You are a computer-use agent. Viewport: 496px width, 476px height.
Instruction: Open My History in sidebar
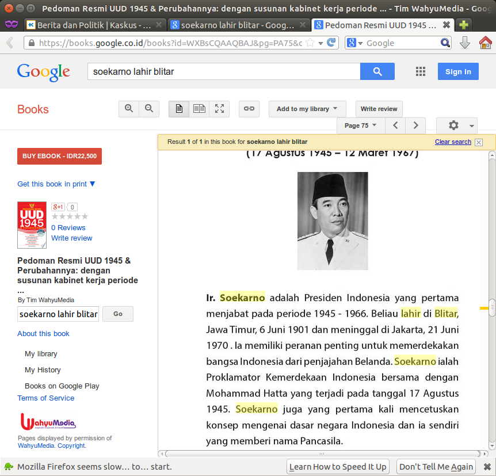[x=43, y=370]
